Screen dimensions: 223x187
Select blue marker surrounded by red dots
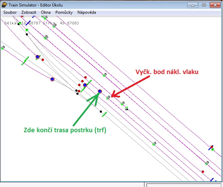[85, 85]
